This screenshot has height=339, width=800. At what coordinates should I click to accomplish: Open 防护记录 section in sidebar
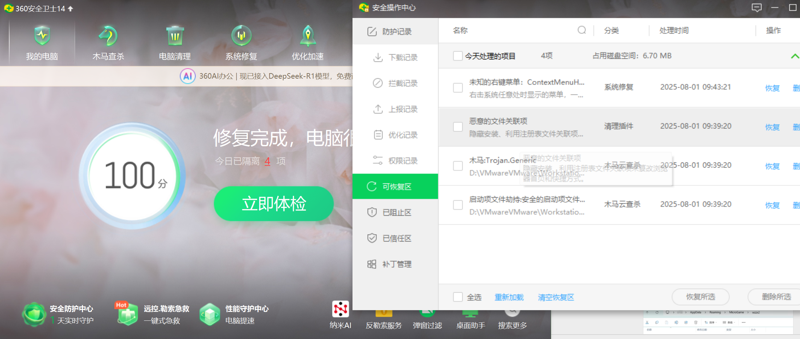point(395,32)
